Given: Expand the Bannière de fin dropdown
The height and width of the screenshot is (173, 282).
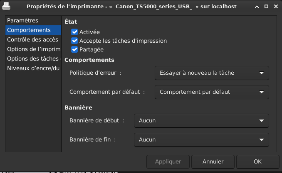Looking at the screenshot, I should 201,140.
